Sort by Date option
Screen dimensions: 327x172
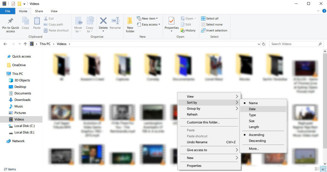(263, 109)
